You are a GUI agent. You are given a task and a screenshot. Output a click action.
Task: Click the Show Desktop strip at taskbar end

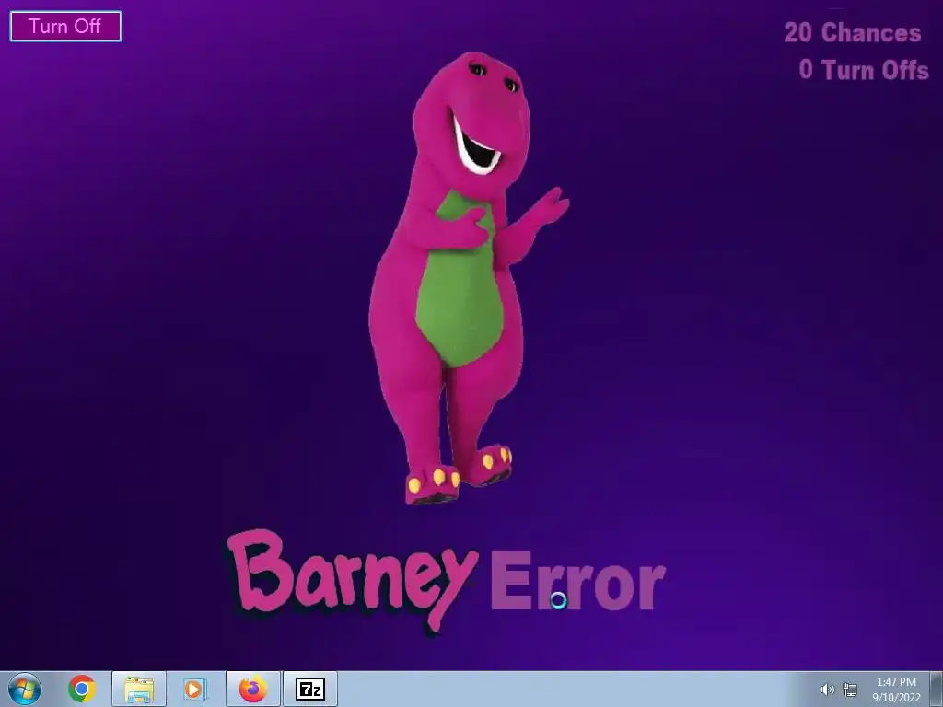936,689
